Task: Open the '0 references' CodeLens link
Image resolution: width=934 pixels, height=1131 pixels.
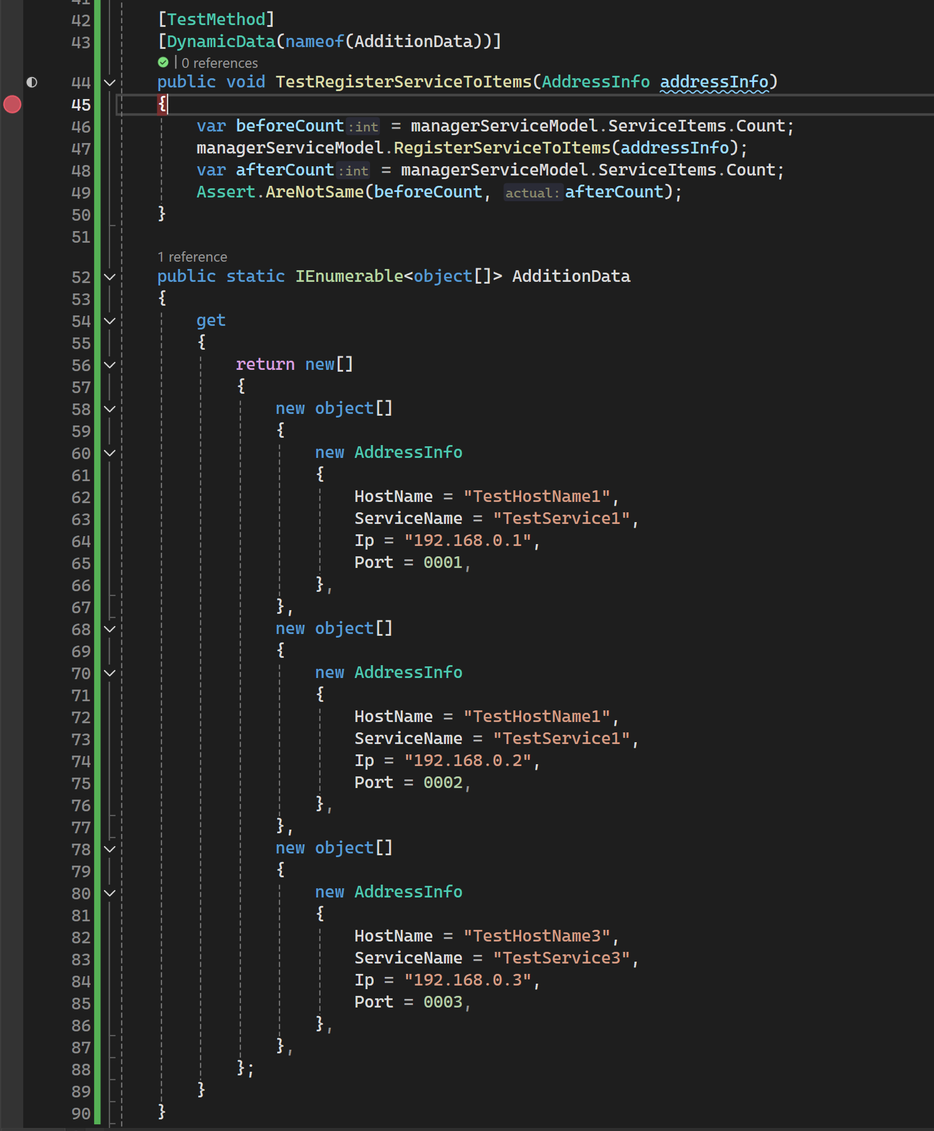Action: pos(220,63)
